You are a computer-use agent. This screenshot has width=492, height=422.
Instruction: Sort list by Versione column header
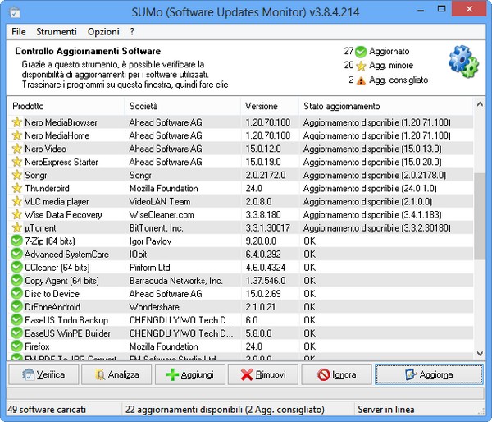[x=270, y=106]
